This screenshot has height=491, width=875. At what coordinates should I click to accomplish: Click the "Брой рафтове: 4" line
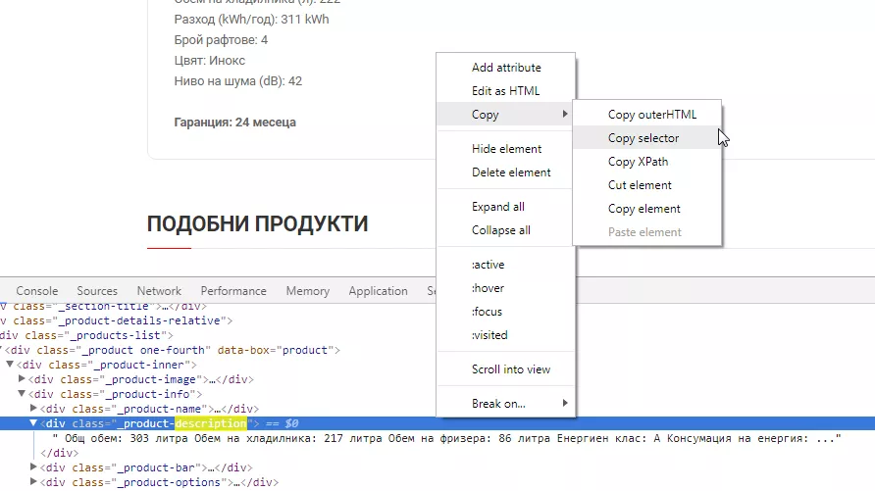click(x=221, y=39)
